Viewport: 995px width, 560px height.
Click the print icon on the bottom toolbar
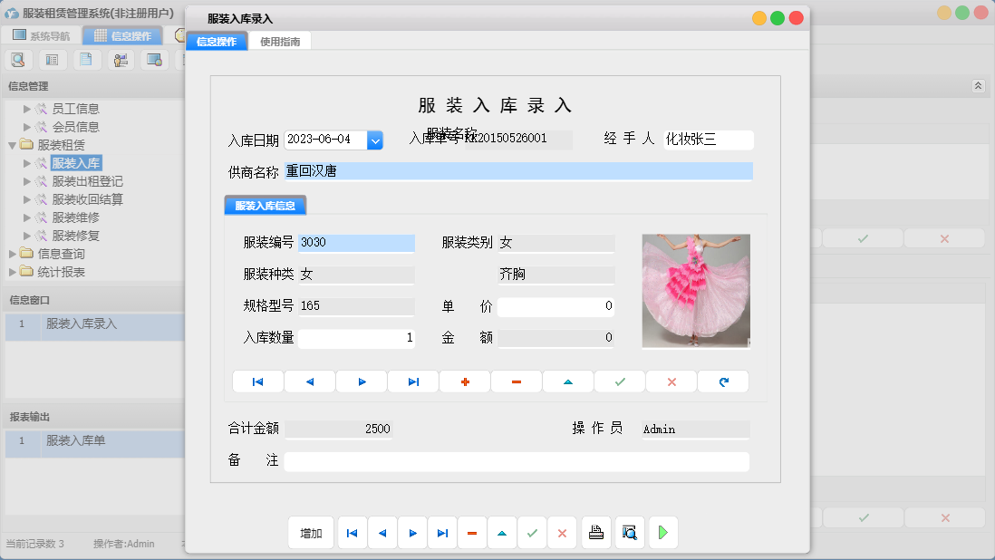[596, 533]
